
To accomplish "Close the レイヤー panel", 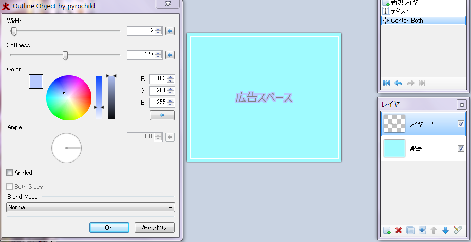I will pyautogui.click(x=462, y=105).
